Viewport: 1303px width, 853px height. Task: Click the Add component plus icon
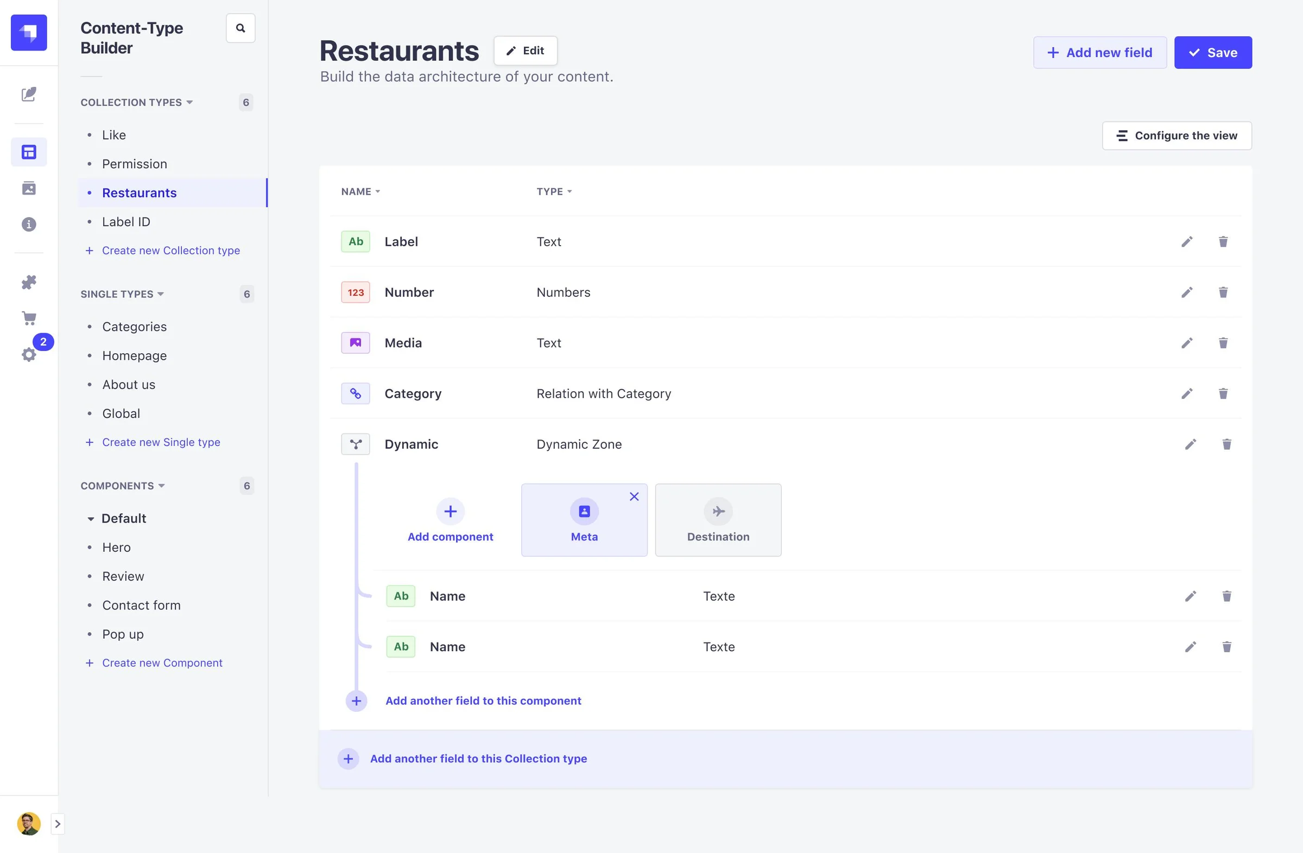[450, 512]
